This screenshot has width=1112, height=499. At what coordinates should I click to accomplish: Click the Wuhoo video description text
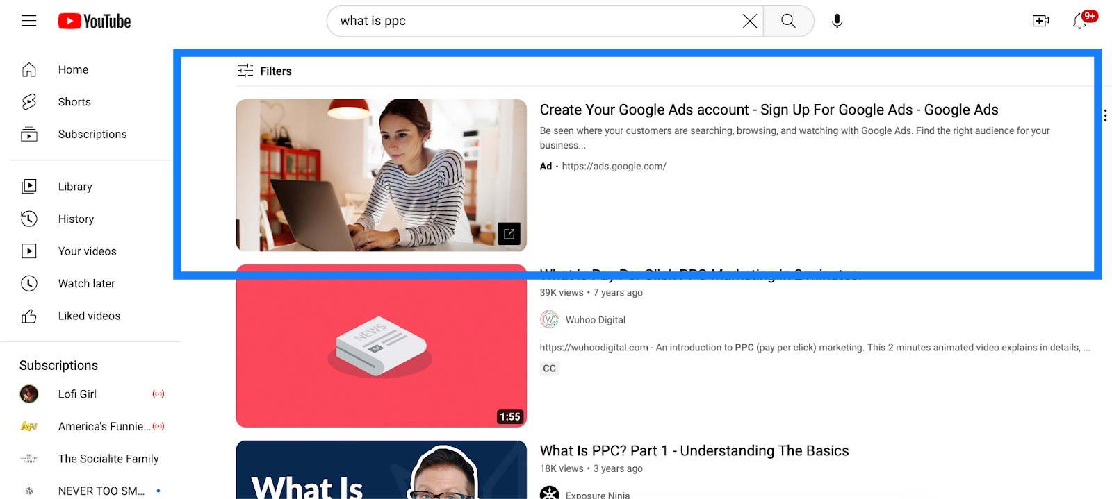(x=815, y=348)
